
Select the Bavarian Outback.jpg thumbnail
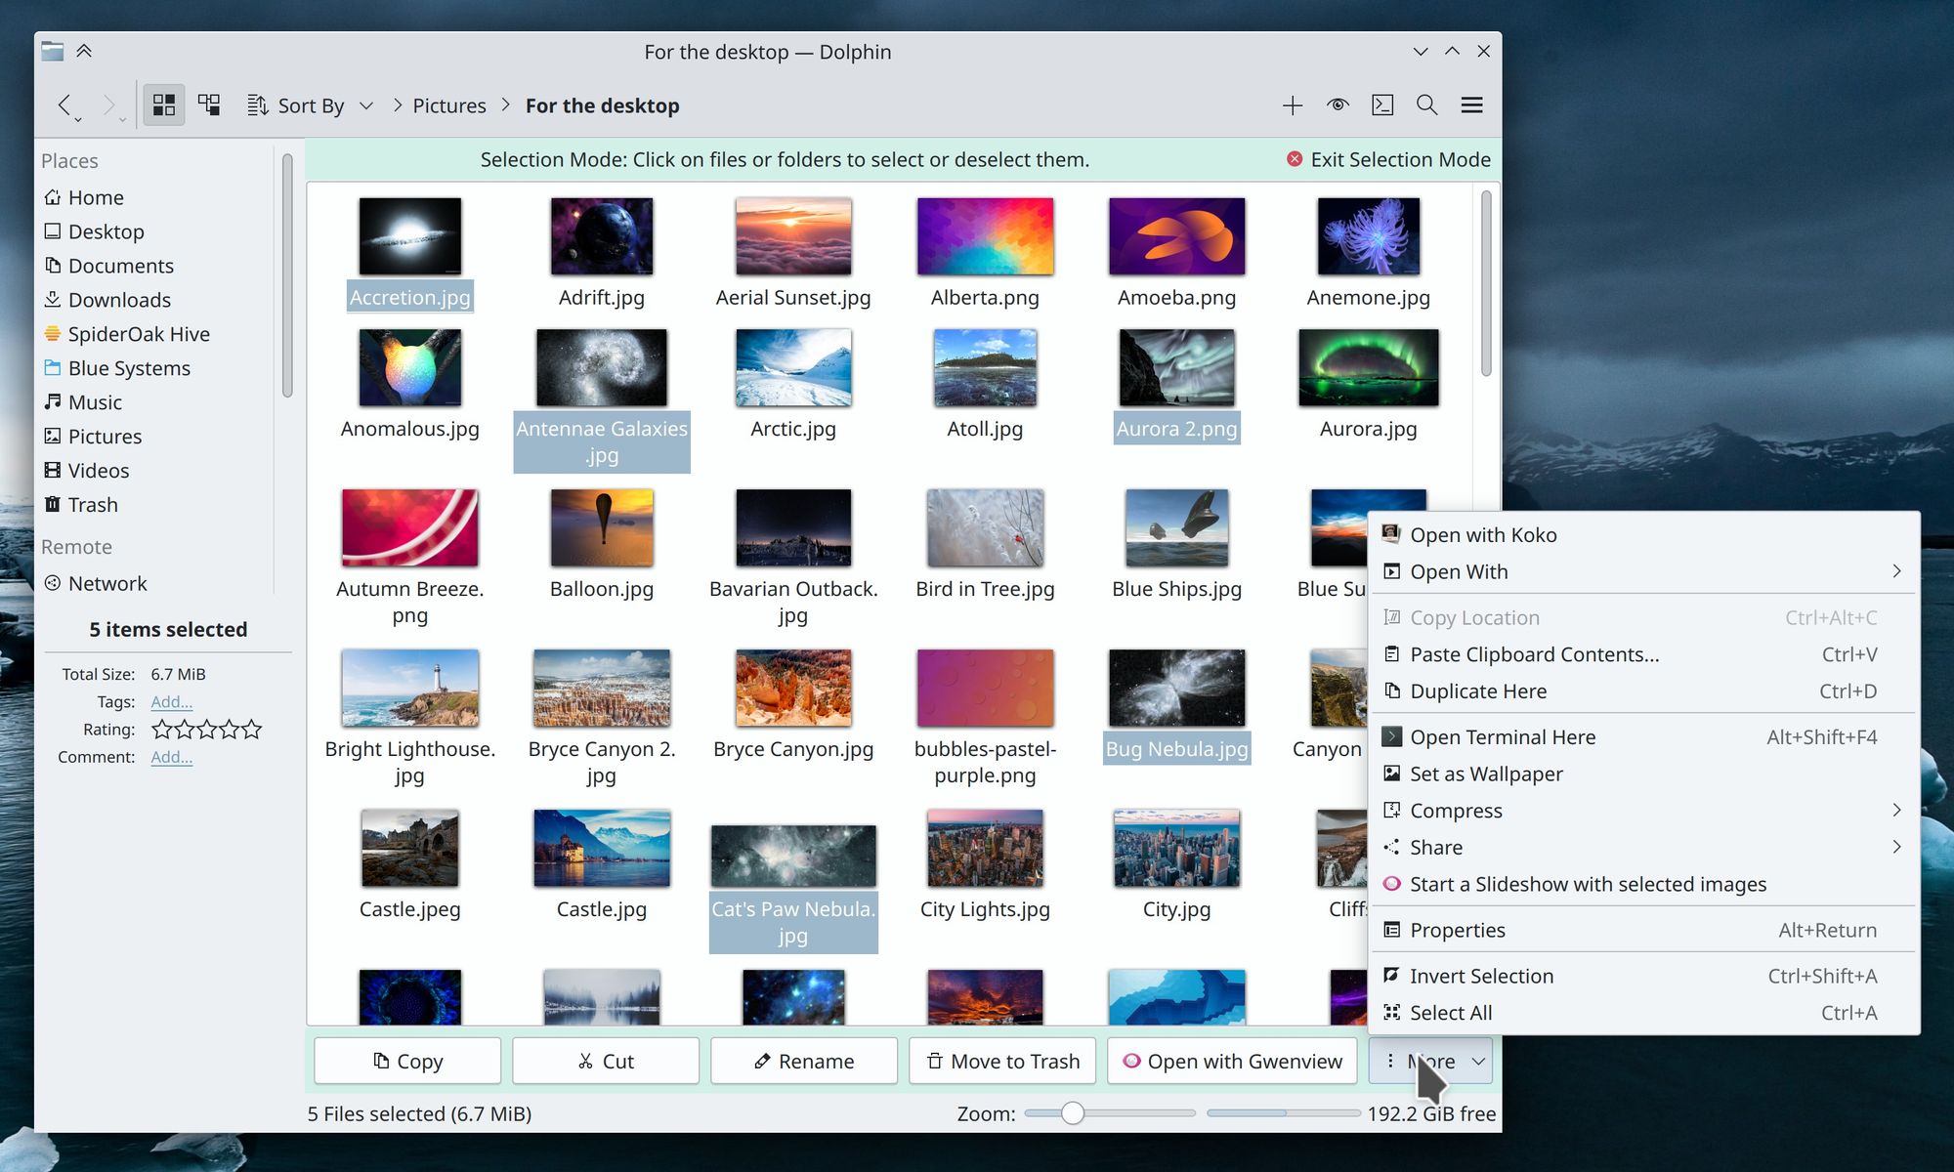click(x=792, y=527)
